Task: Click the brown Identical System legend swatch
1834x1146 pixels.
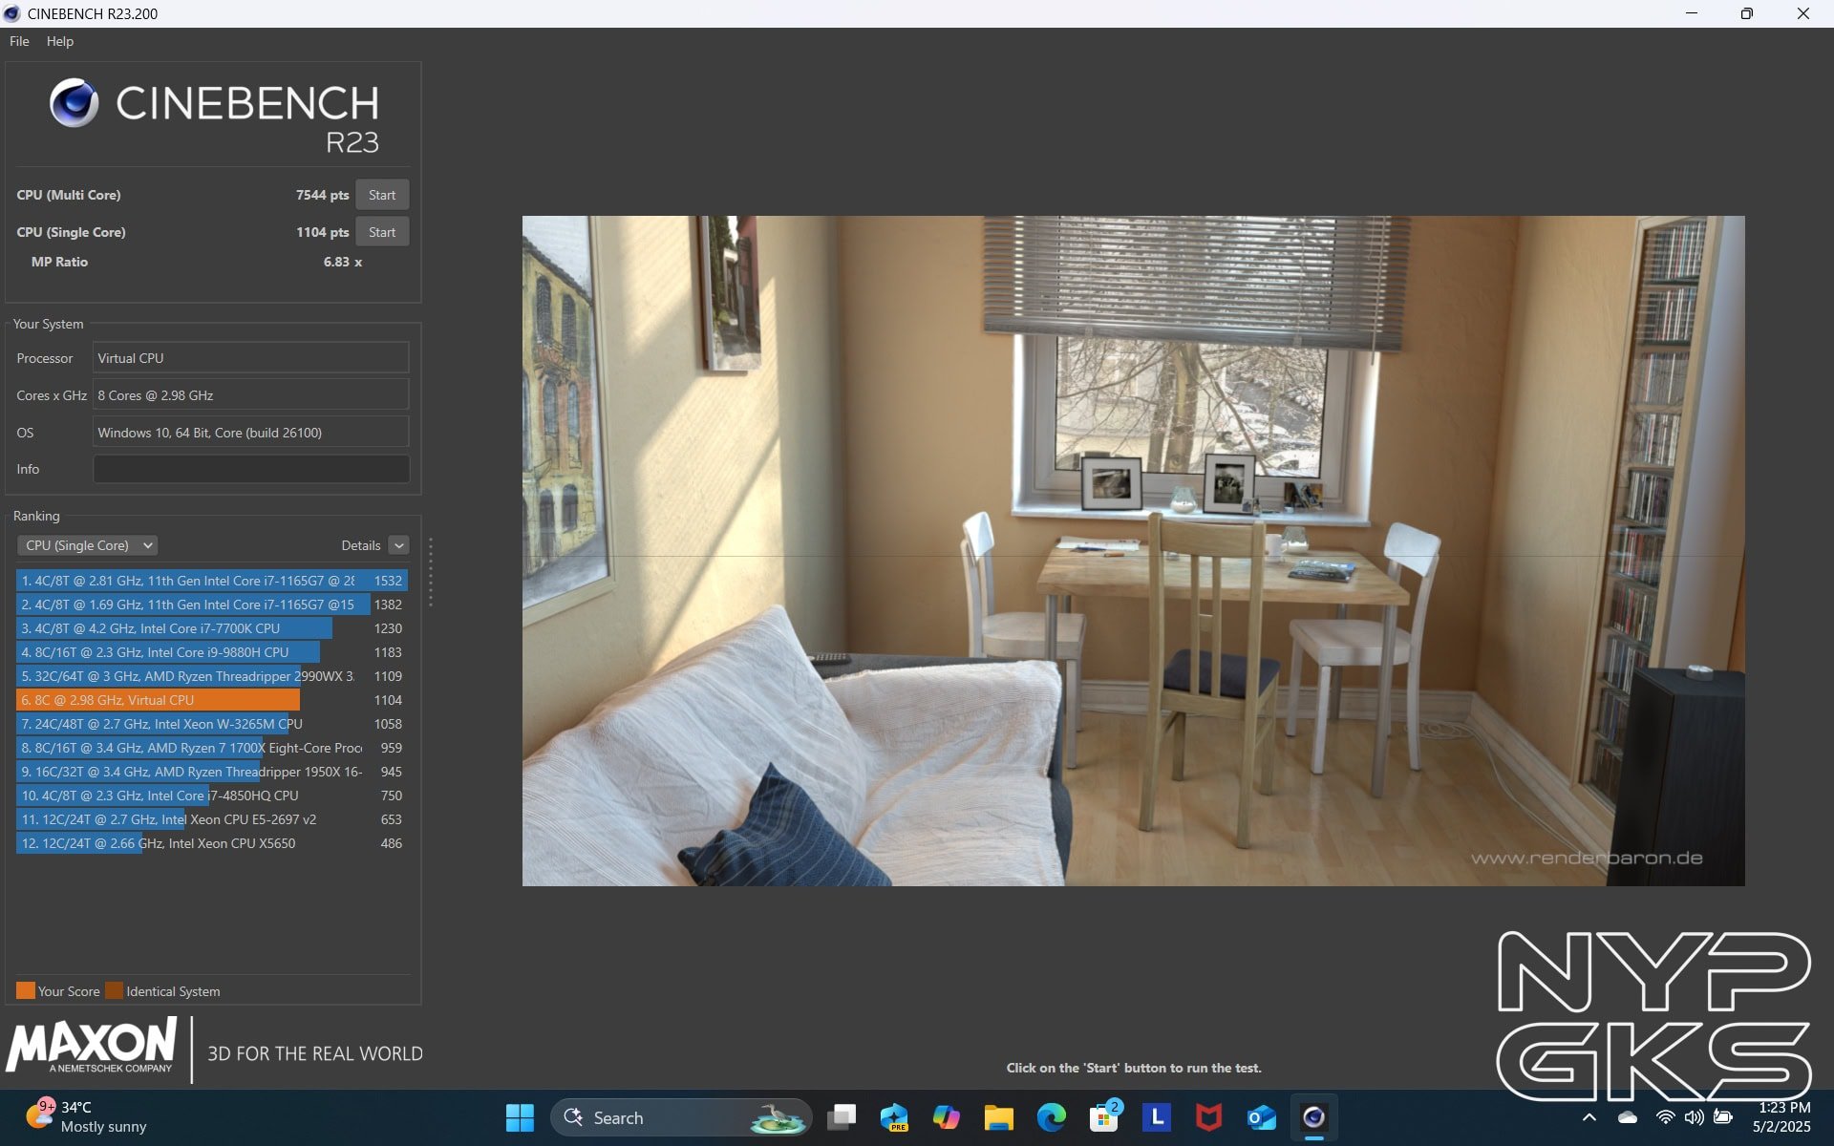Action: (x=114, y=990)
